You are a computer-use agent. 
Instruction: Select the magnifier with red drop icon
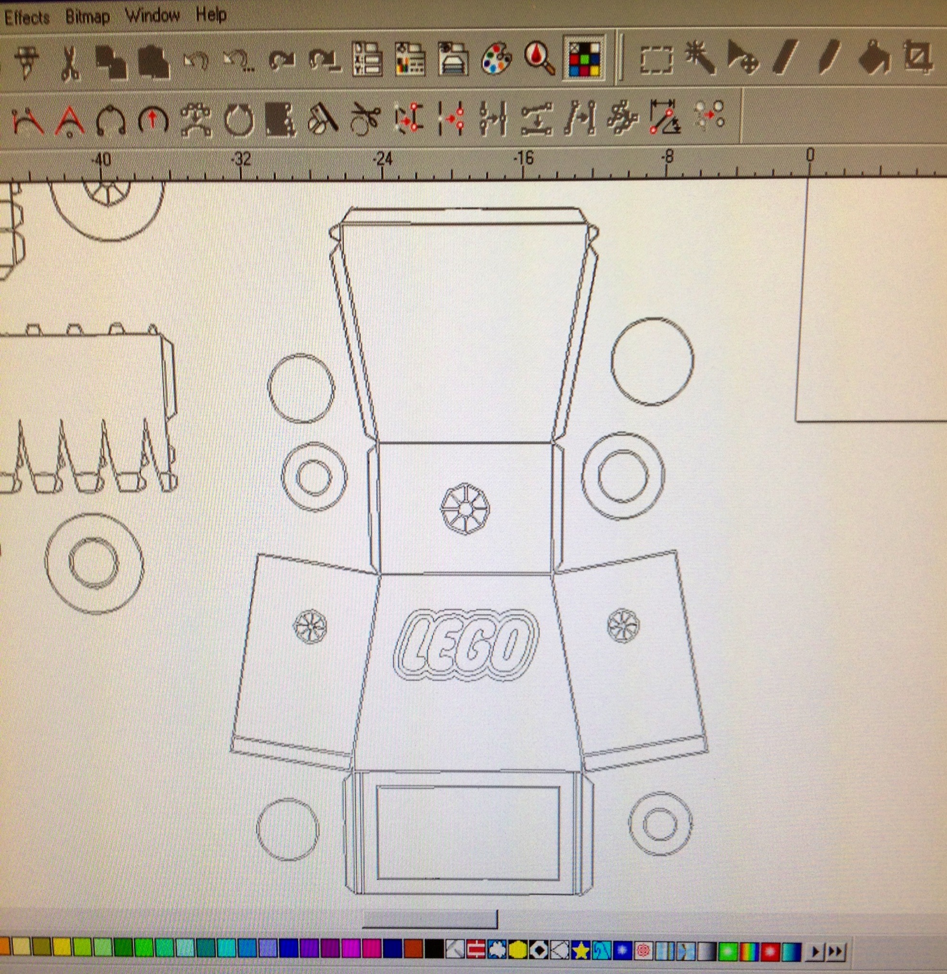539,59
